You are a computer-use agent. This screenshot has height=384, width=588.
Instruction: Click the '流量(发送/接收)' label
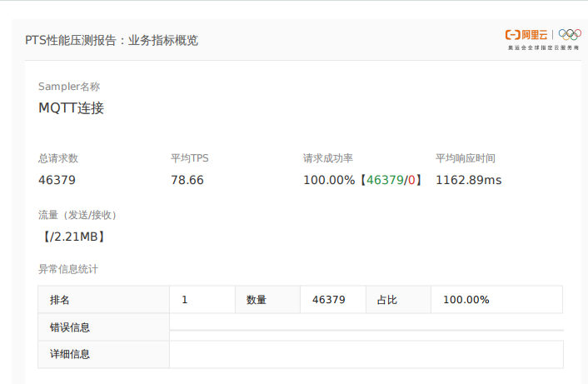tap(77, 215)
